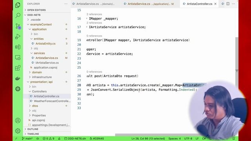Open Remote Explorer view
Viewport: 251px width, 141px height.
(18, 58)
